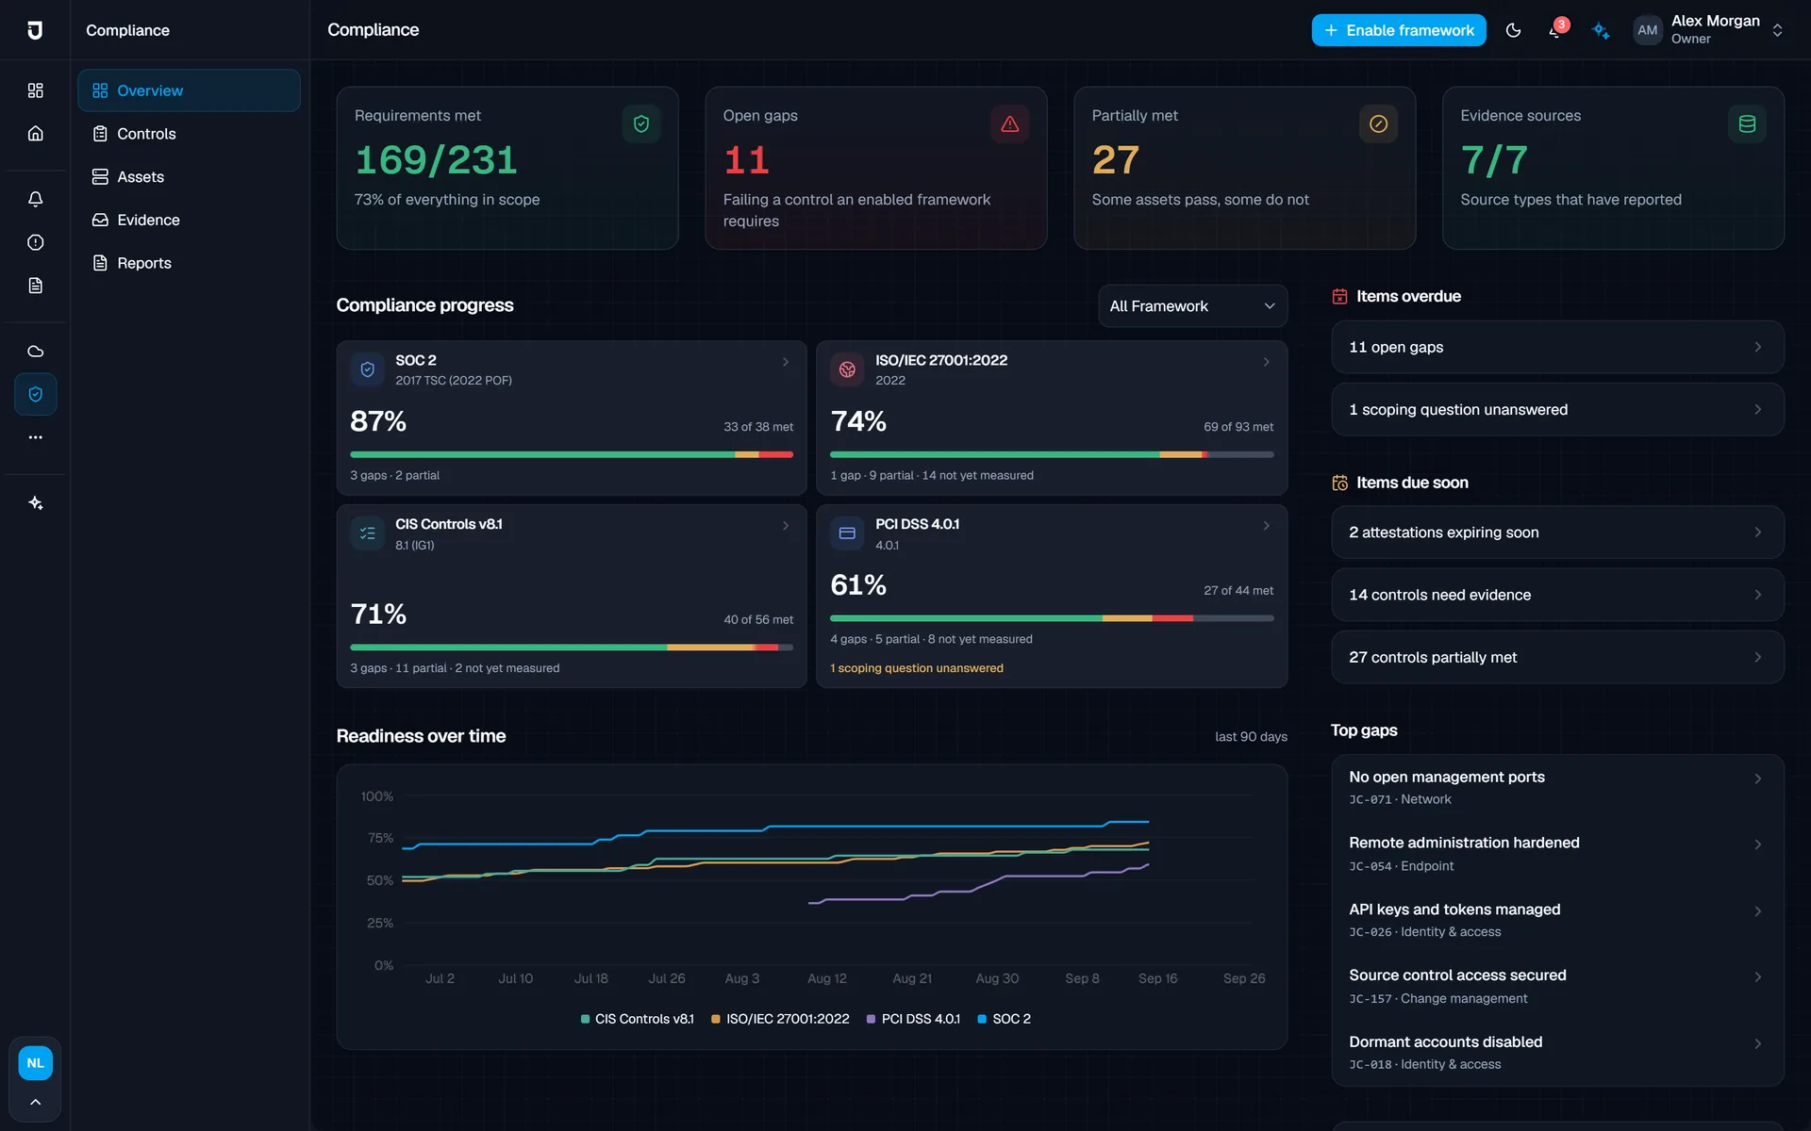
Task: Open the 11 open gaps item
Action: tap(1556, 347)
